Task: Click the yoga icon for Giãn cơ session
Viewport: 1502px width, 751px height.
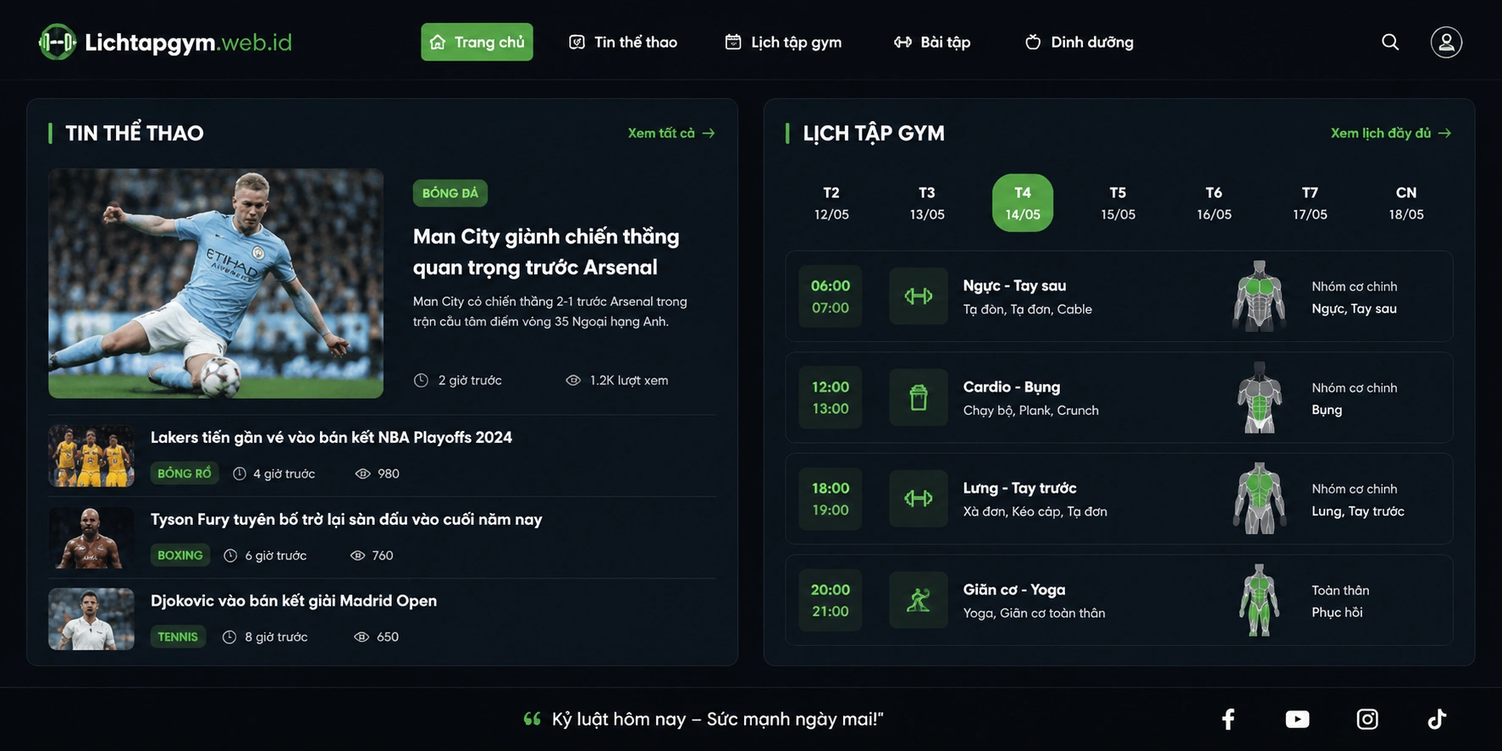Action: 919,600
